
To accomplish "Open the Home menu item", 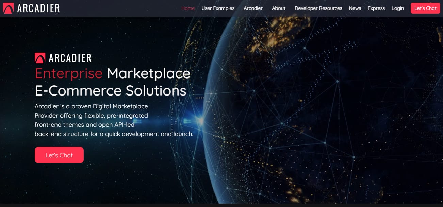I will 188,8.
